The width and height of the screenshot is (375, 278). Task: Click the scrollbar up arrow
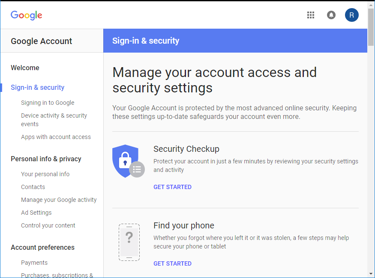click(371, 5)
